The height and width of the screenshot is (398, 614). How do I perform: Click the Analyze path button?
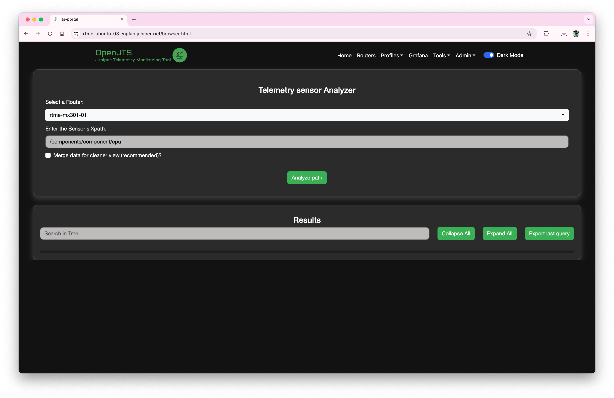(x=307, y=177)
